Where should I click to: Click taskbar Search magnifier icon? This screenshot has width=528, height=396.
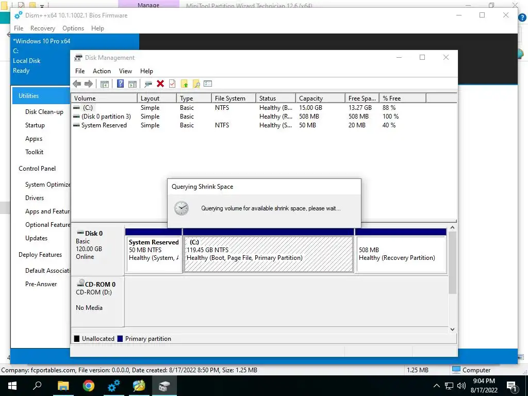point(37,386)
